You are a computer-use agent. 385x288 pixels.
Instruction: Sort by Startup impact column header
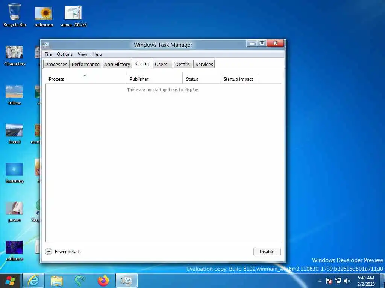pos(239,78)
